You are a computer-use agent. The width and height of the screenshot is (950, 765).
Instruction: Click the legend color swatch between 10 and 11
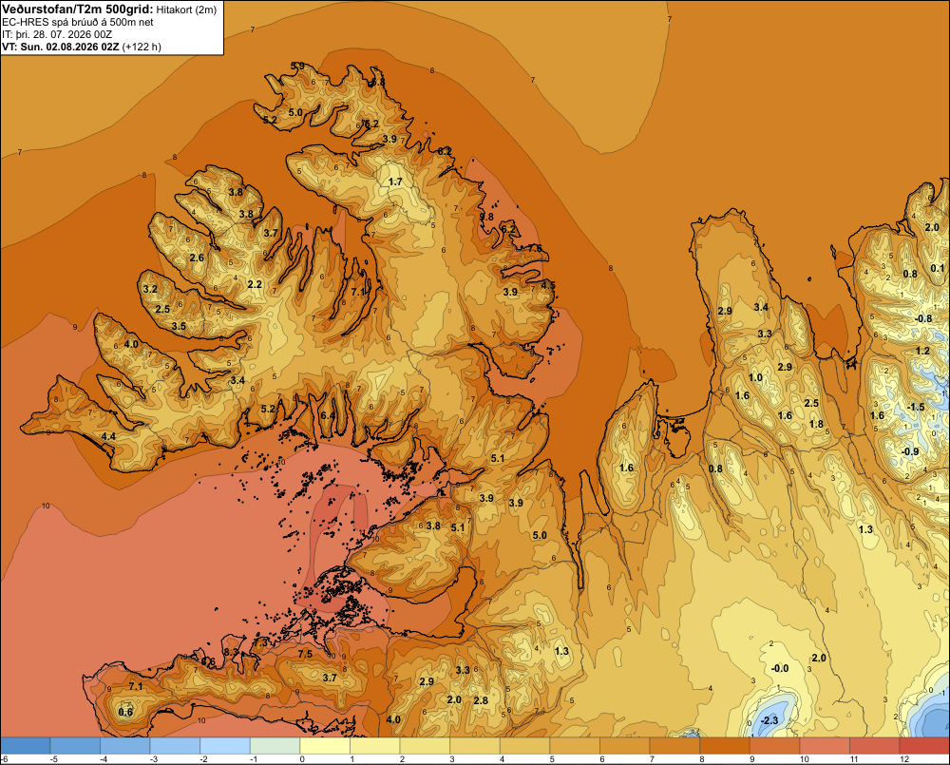click(x=825, y=746)
